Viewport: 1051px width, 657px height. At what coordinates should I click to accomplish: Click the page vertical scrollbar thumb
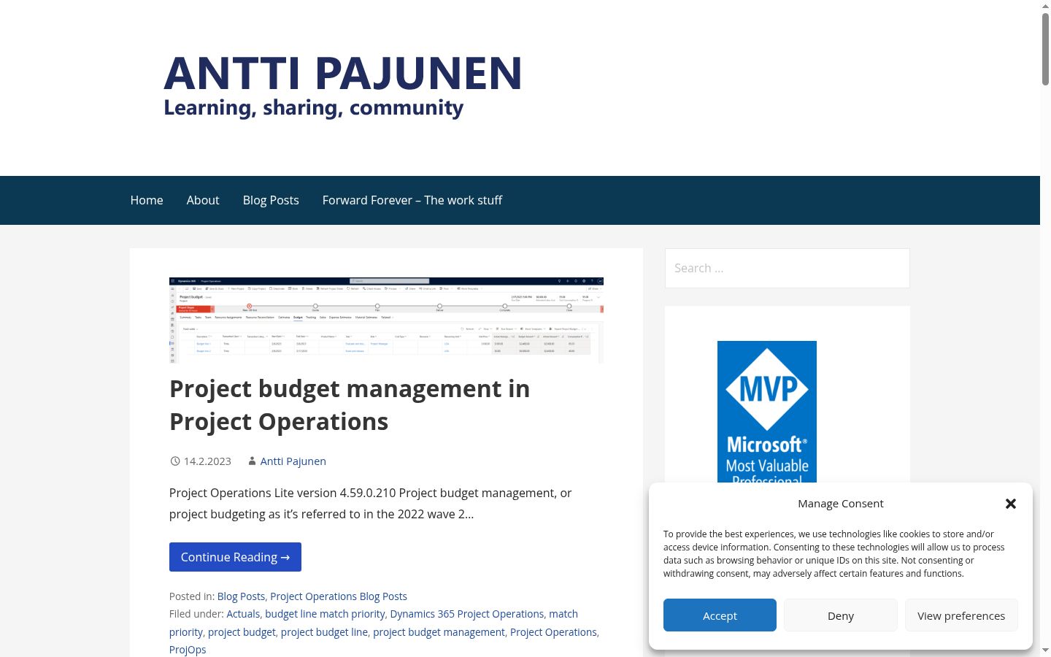(1045, 50)
